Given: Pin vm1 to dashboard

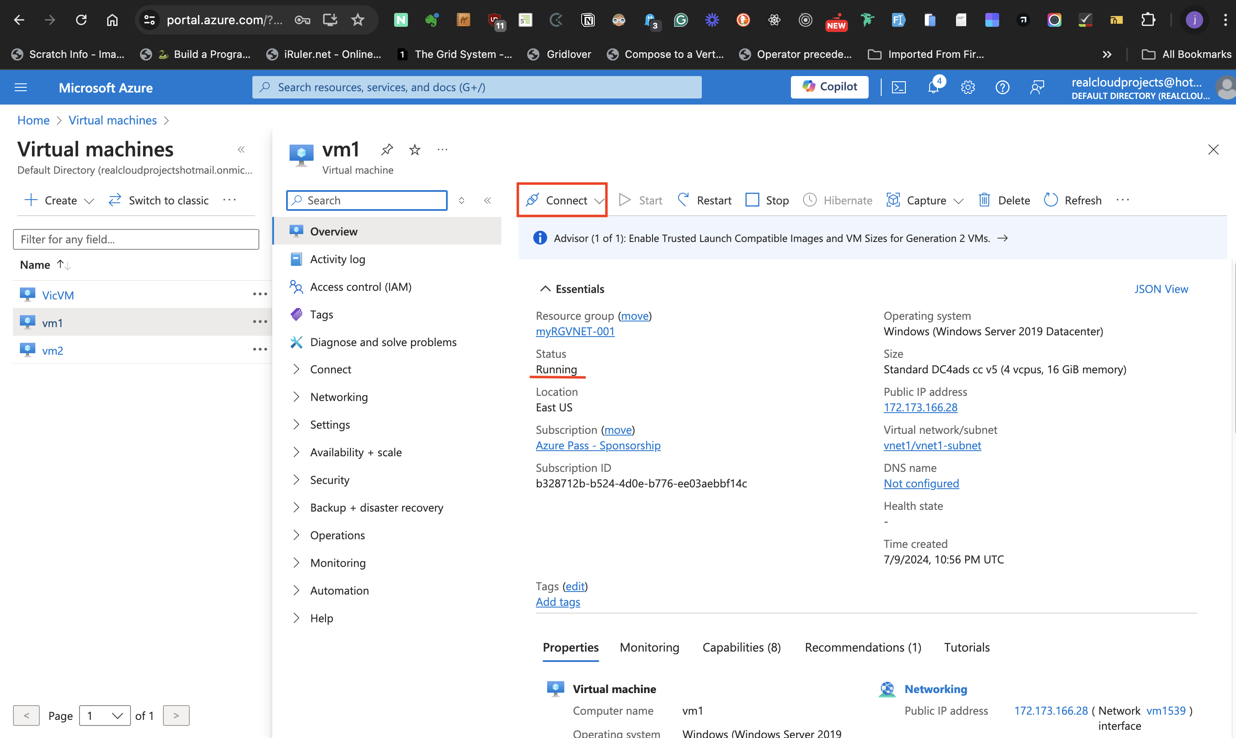Looking at the screenshot, I should click(386, 149).
